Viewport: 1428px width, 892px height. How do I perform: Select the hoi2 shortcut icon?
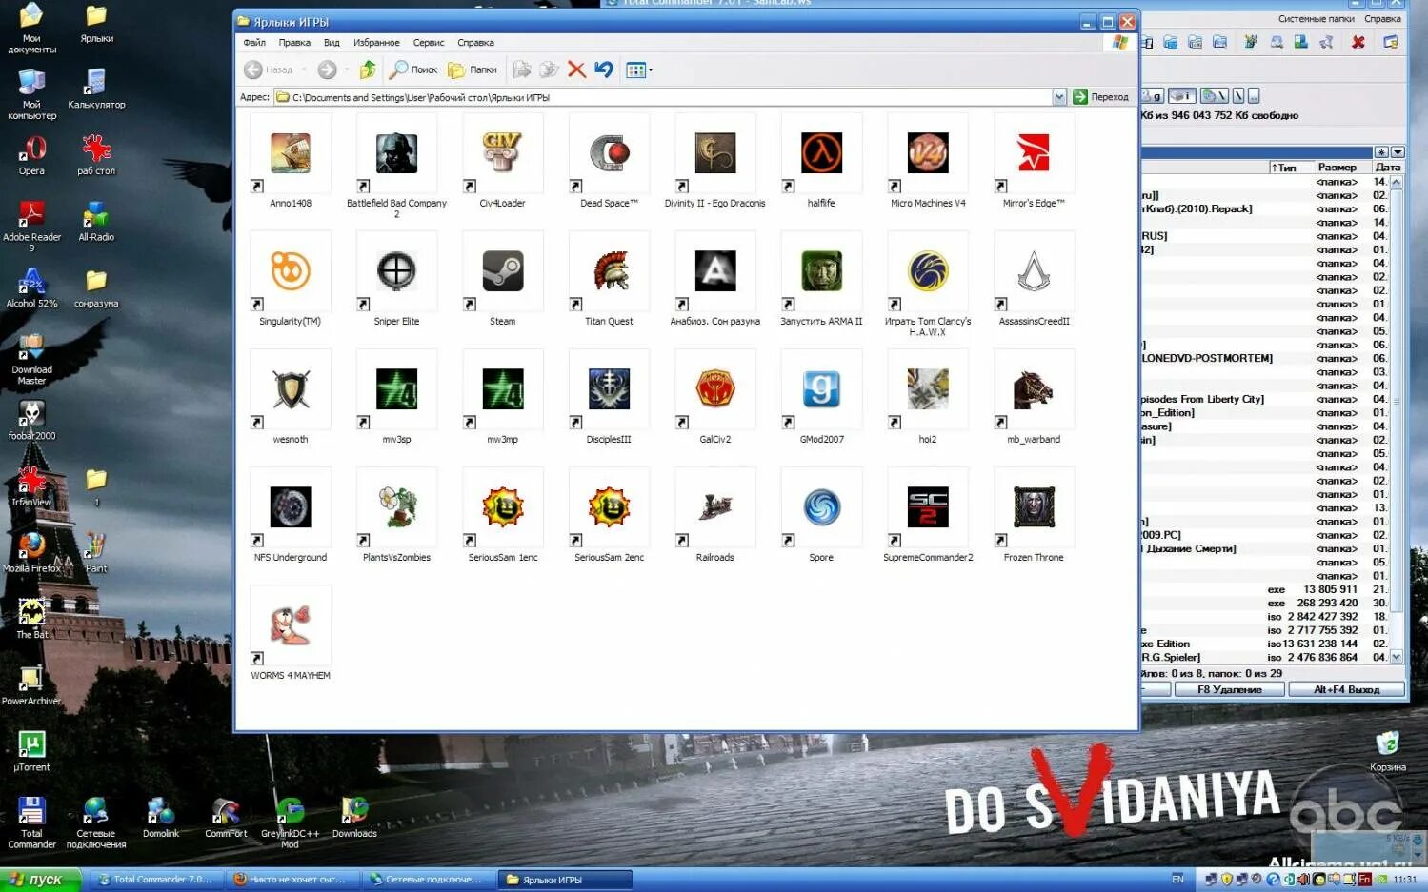coord(928,389)
